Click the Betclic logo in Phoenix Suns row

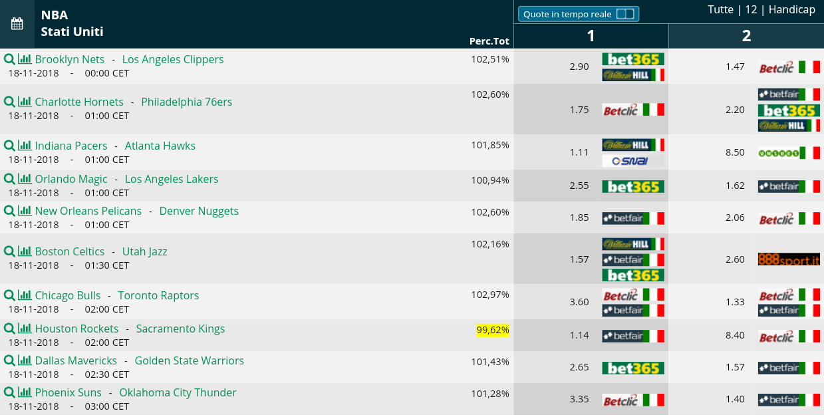pos(633,400)
